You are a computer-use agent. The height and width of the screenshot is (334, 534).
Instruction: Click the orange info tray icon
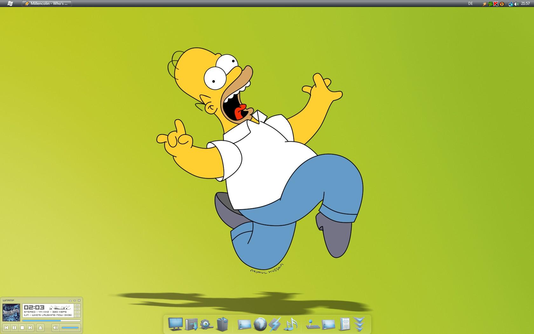[x=502, y=4]
